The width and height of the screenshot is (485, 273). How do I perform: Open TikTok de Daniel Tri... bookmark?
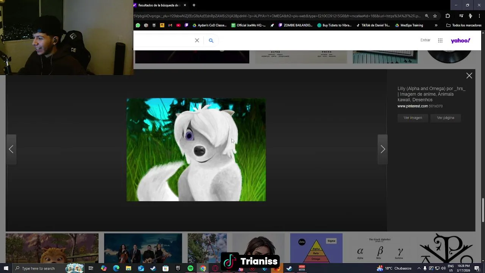point(373,25)
